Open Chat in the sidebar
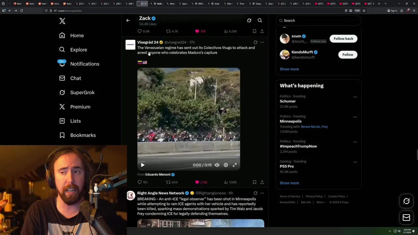This screenshot has height=235, width=418. pyautogui.click(x=70, y=78)
